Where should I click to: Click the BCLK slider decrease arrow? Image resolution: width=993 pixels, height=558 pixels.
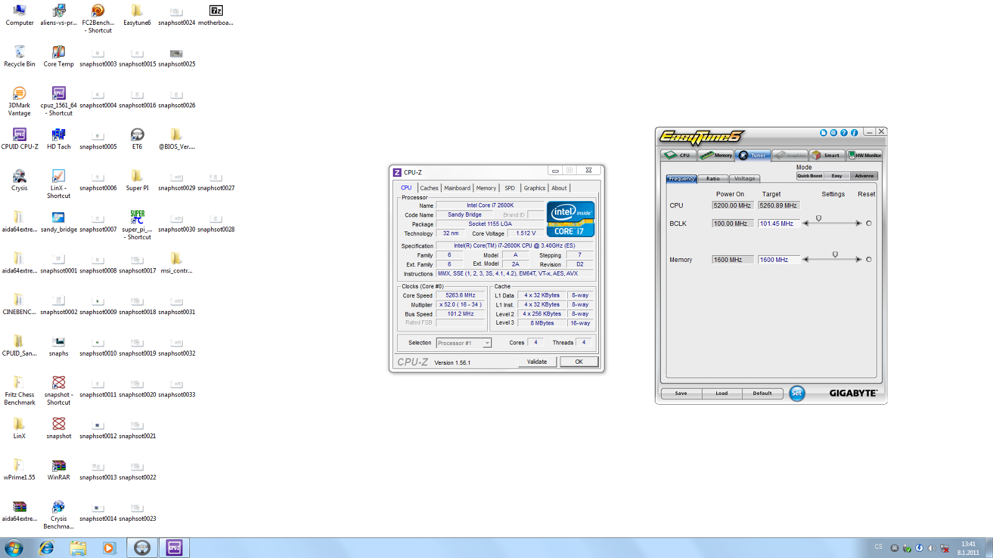click(806, 223)
